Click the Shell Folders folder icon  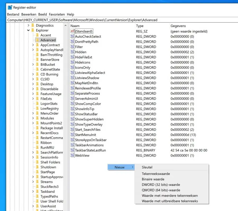point(37,162)
